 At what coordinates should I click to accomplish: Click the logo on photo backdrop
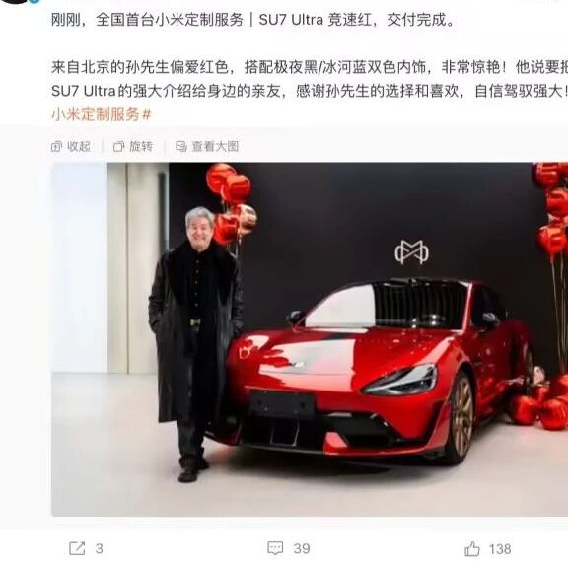411,252
